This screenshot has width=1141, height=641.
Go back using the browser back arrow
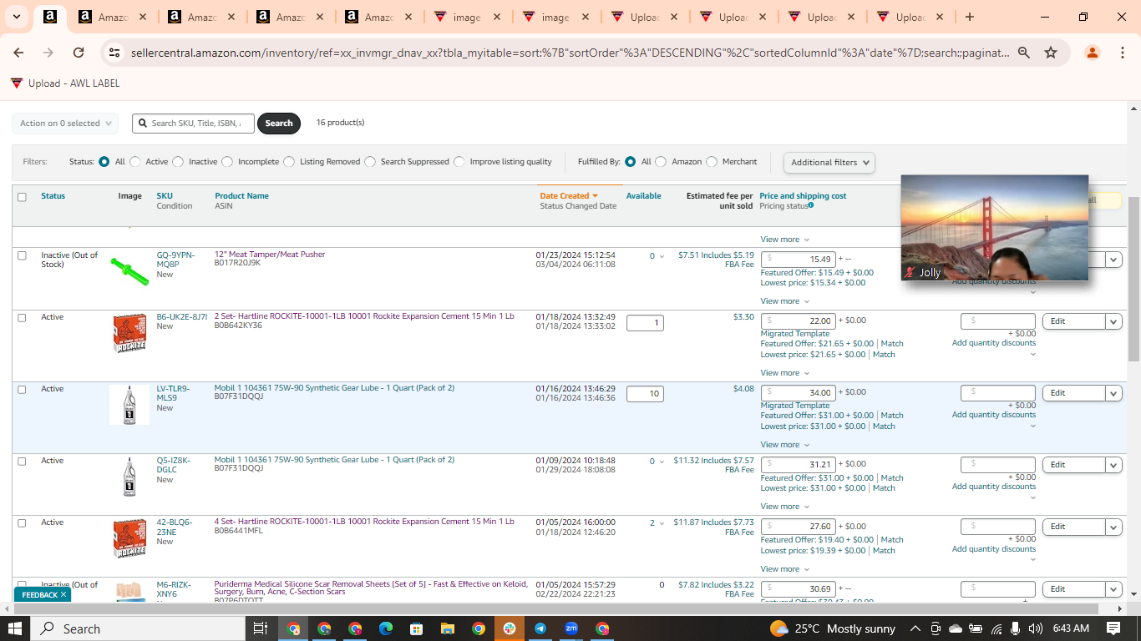tap(18, 53)
